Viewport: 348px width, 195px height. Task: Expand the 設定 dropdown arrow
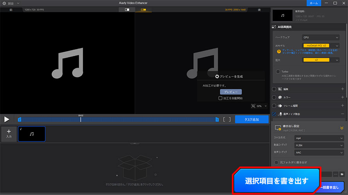pyautogui.click(x=18, y=4)
